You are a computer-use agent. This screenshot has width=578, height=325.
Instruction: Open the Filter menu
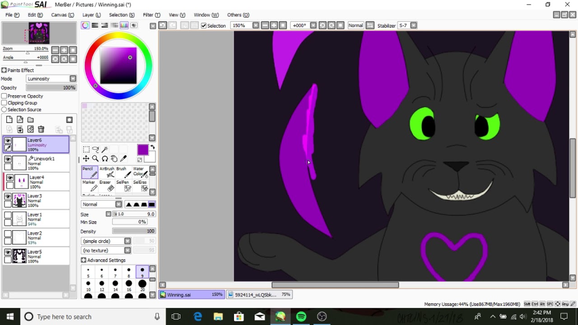click(x=152, y=15)
